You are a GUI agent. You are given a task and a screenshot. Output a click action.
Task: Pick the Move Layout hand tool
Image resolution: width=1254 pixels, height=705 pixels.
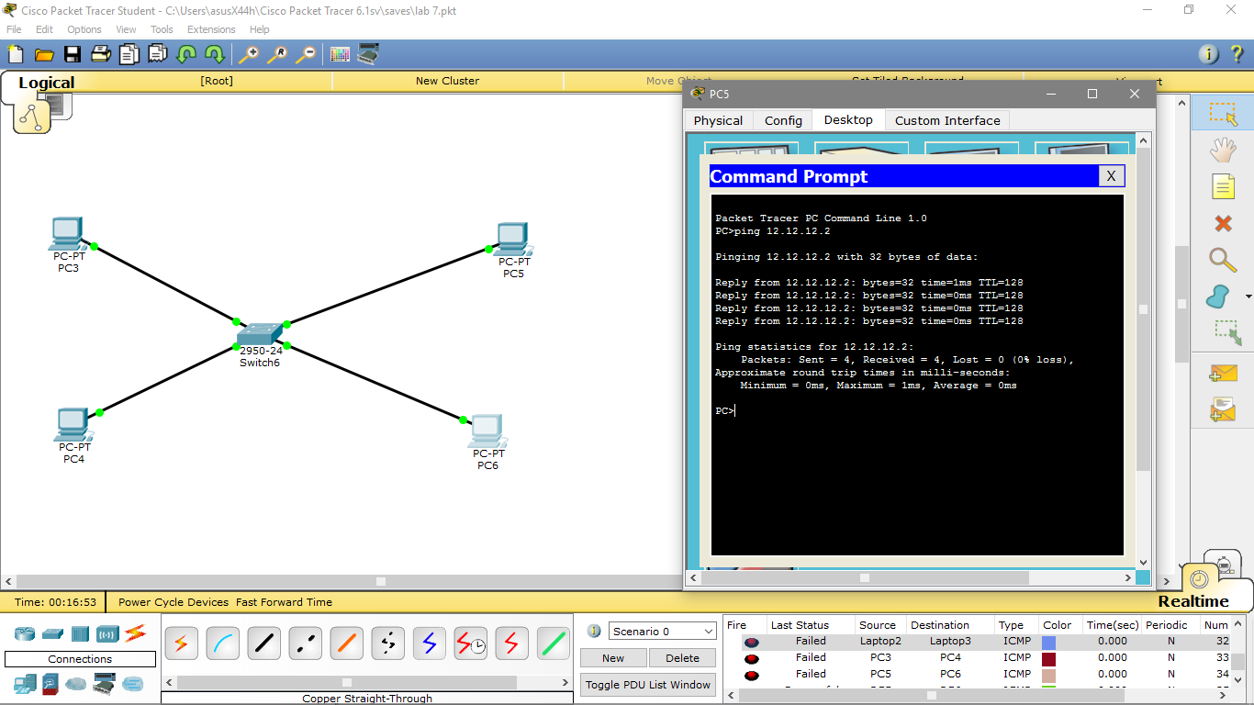pyautogui.click(x=1223, y=150)
